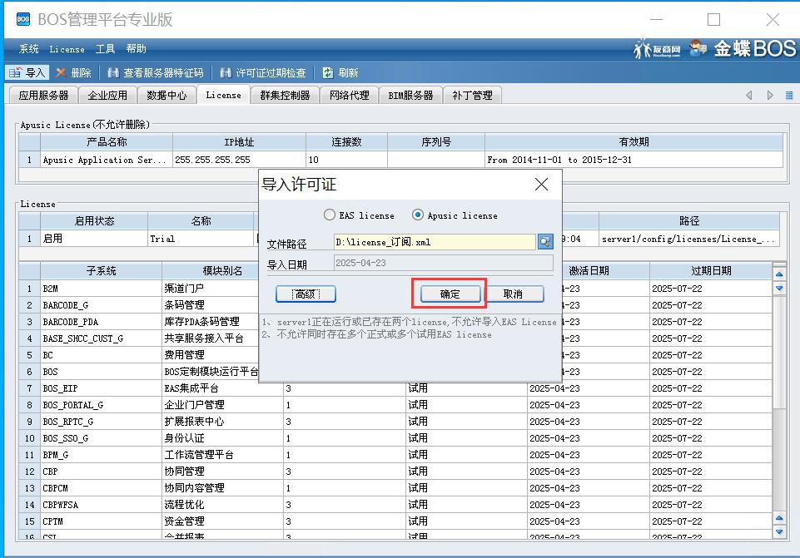
Task: Click the 路径 column header
Action: pos(689,221)
